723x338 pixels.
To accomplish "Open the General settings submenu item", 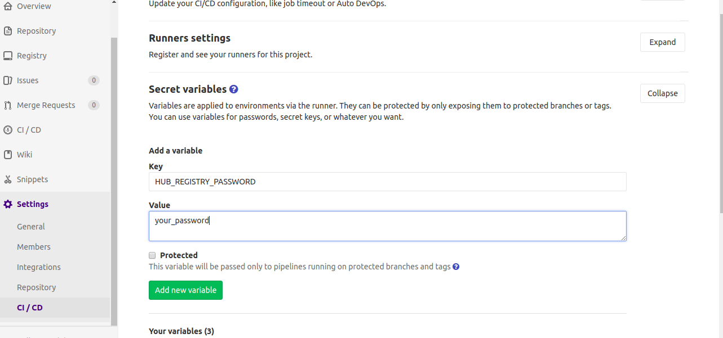I will 31,227.
